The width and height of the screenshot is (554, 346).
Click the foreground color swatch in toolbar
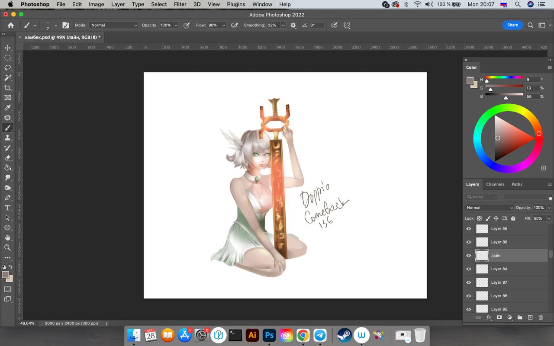coord(5,275)
